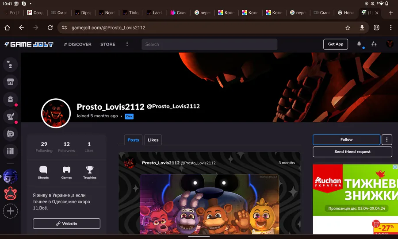
Task: Open the Shouts section
Action: [x=43, y=173]
